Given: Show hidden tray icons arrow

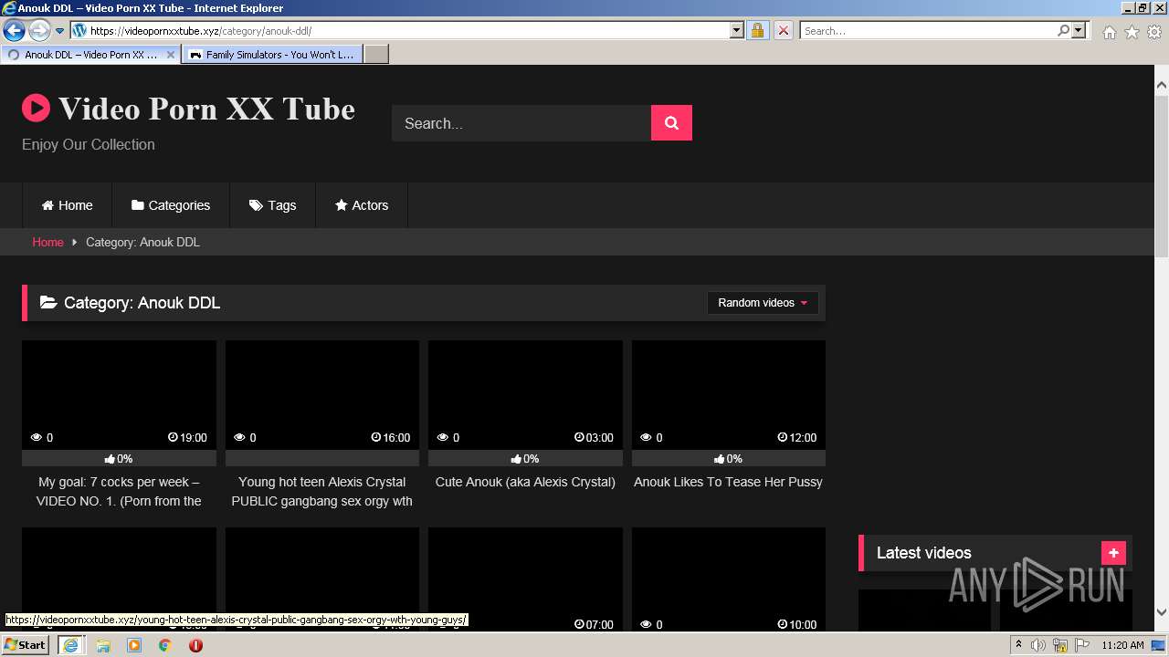Looking at the screenshot, I should click(x=1018, y=645).
